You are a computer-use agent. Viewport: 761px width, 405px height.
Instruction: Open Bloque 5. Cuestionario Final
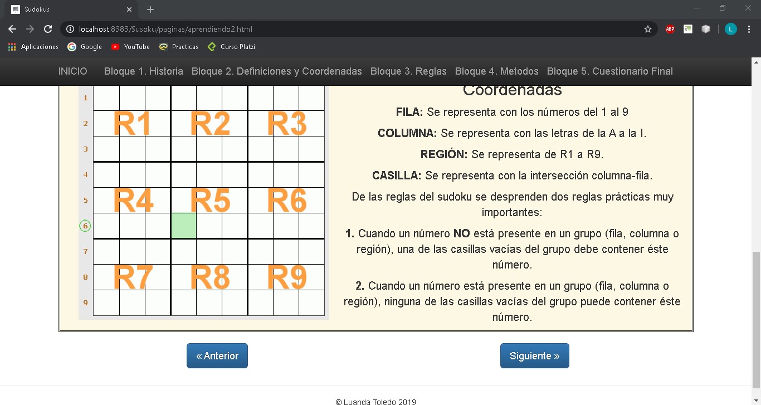610,71
